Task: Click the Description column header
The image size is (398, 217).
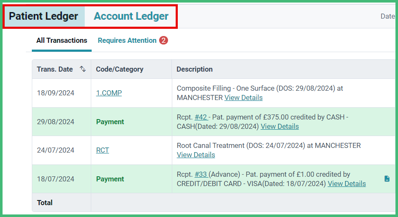Action: 195,69
